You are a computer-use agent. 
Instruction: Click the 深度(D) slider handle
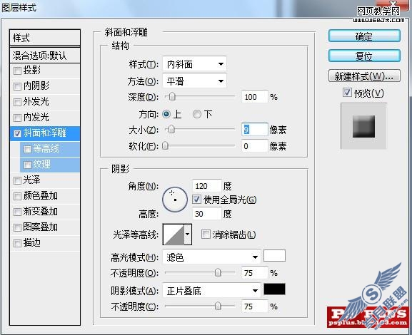[172, 96]
